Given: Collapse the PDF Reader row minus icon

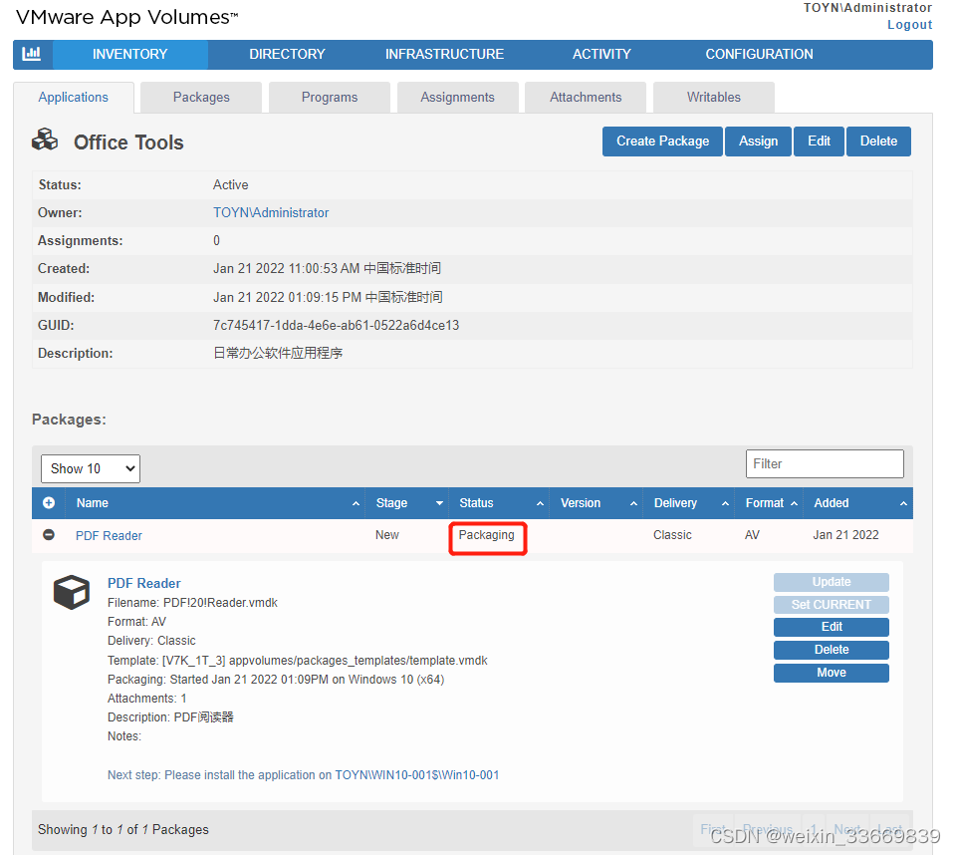Looking at the screenshot, I should (49, 534).
